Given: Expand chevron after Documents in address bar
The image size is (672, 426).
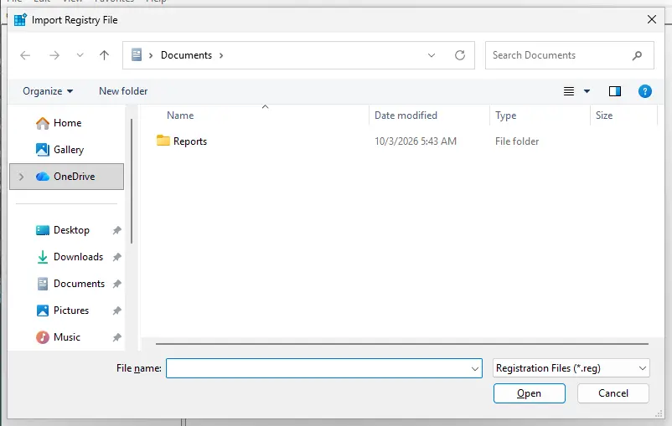Looking at the screenshot, I should pos(221,55).
